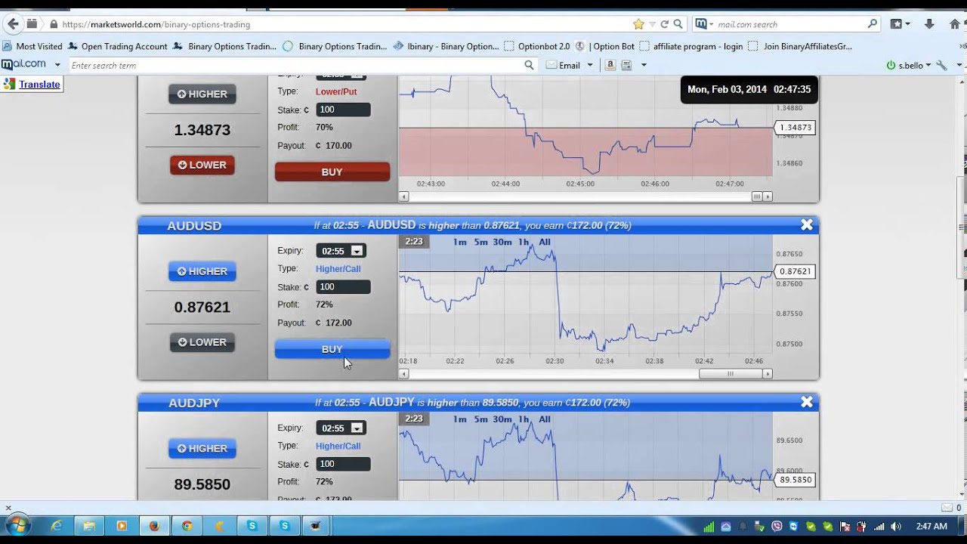Click the AUDUSD chart scroll left arrow
This screenshot has width=967, height=544.
tap(404, 374)
